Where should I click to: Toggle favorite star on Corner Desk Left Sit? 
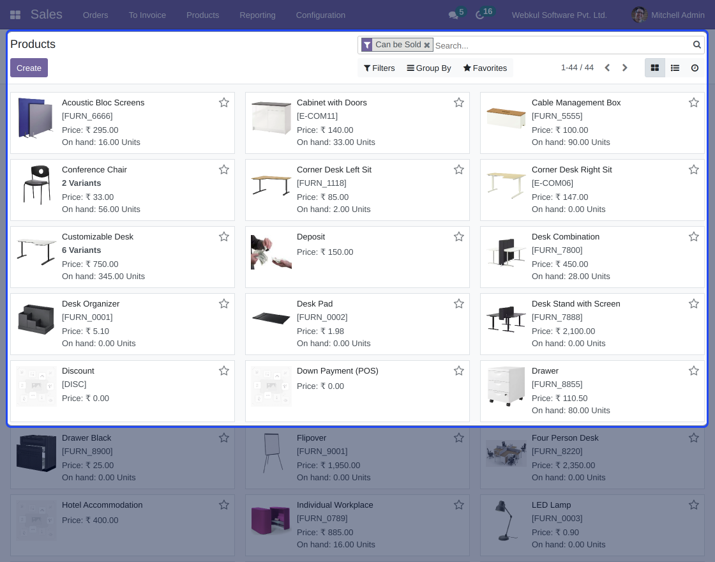(x=459, y=170)
